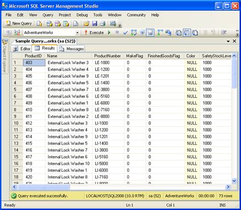Click the printer icon in the toolbar
Screen dimensions: 241x210
pyautogui.click(x=103, y=23)
